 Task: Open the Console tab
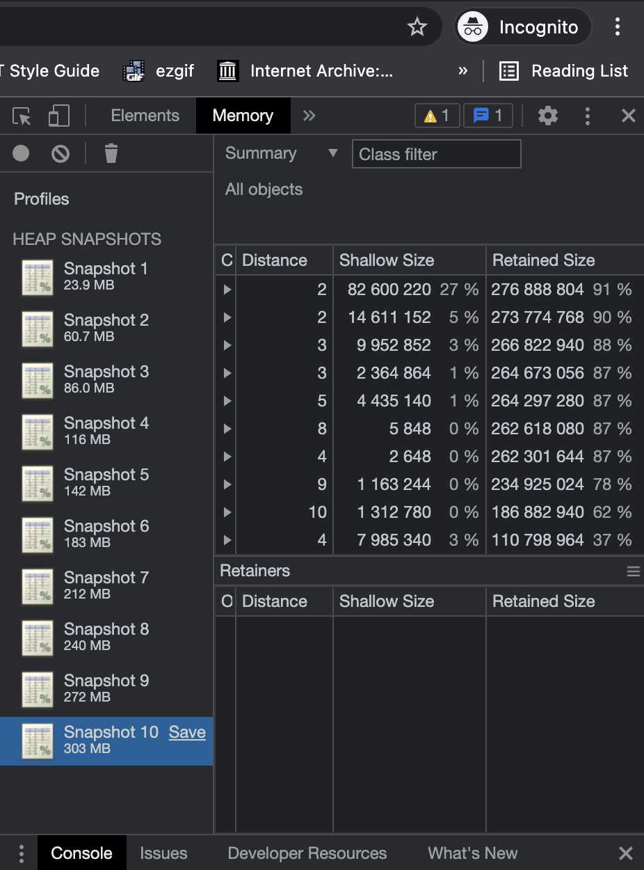click(x=81, y=853)
